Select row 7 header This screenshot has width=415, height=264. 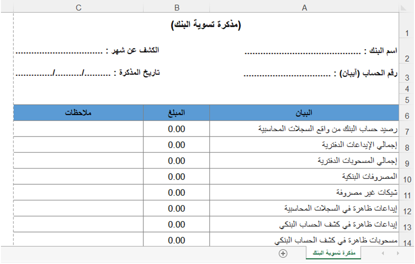(x=407, y=131)
